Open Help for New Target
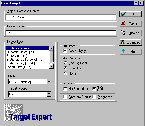The width and height of the screenshot is (145, 126). coord(131,52)
